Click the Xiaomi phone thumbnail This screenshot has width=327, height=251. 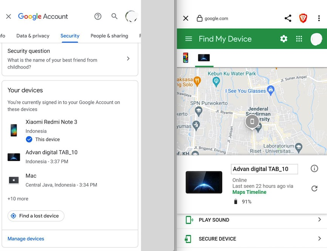(14, 130)
